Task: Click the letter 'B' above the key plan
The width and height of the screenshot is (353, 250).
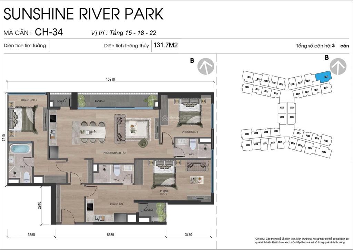Action: [327, 58]
